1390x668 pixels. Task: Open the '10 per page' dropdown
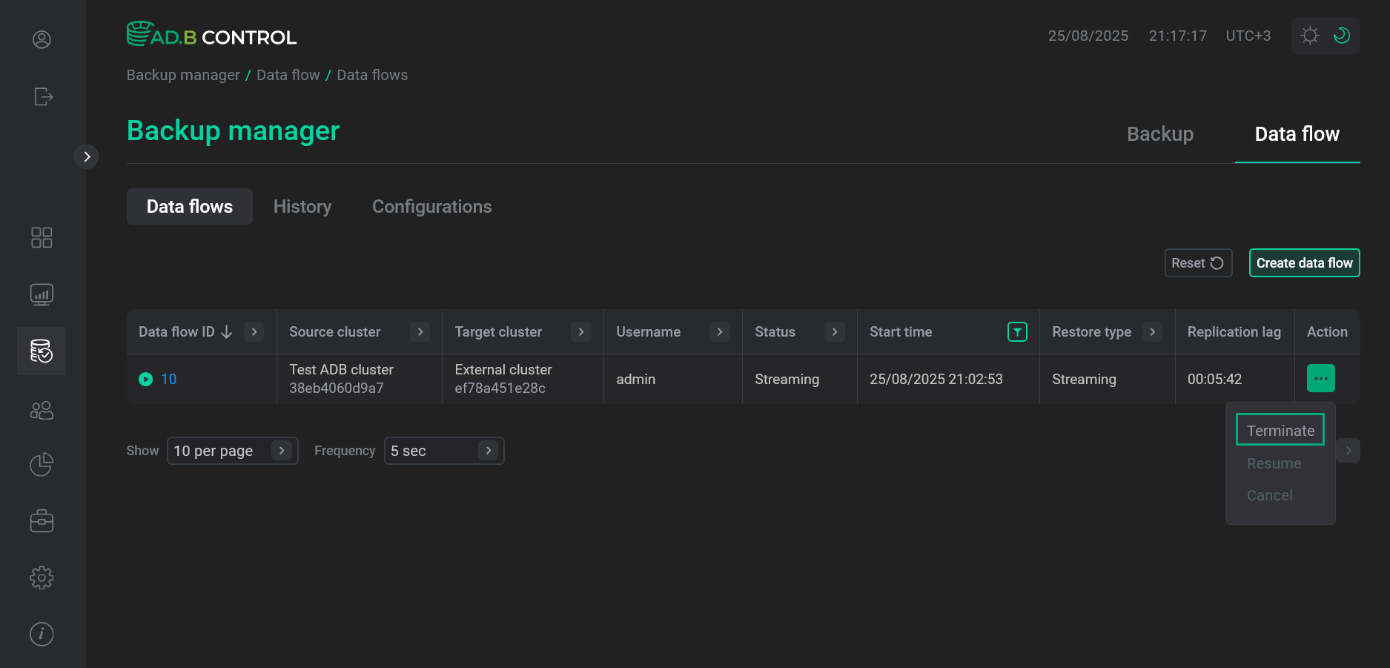(x=232, y=450)
